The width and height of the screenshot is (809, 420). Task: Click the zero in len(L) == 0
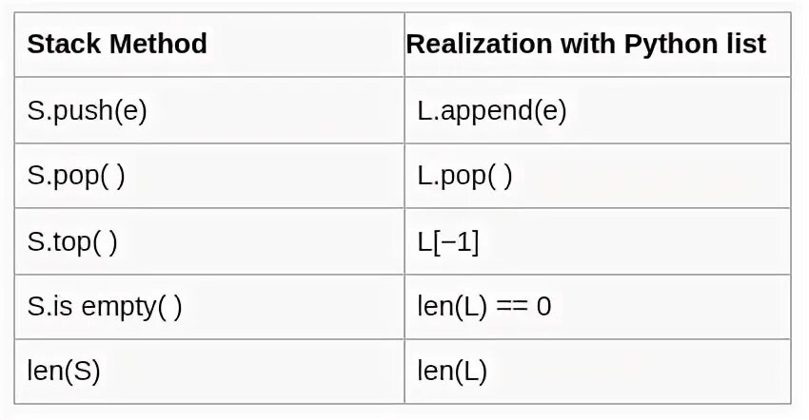point(543,306)
